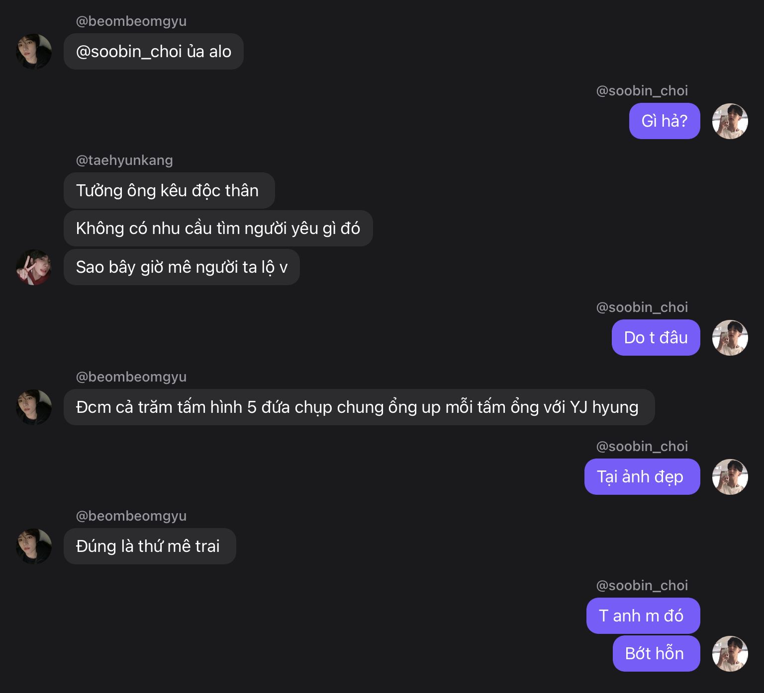The width and height of the screenshot is (764, 693).
Task: Click the long message mentioning YJ hyung
Action: [358, 407]
